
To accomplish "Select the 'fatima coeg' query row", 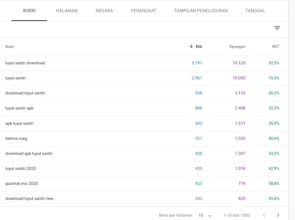I will 144,139.
